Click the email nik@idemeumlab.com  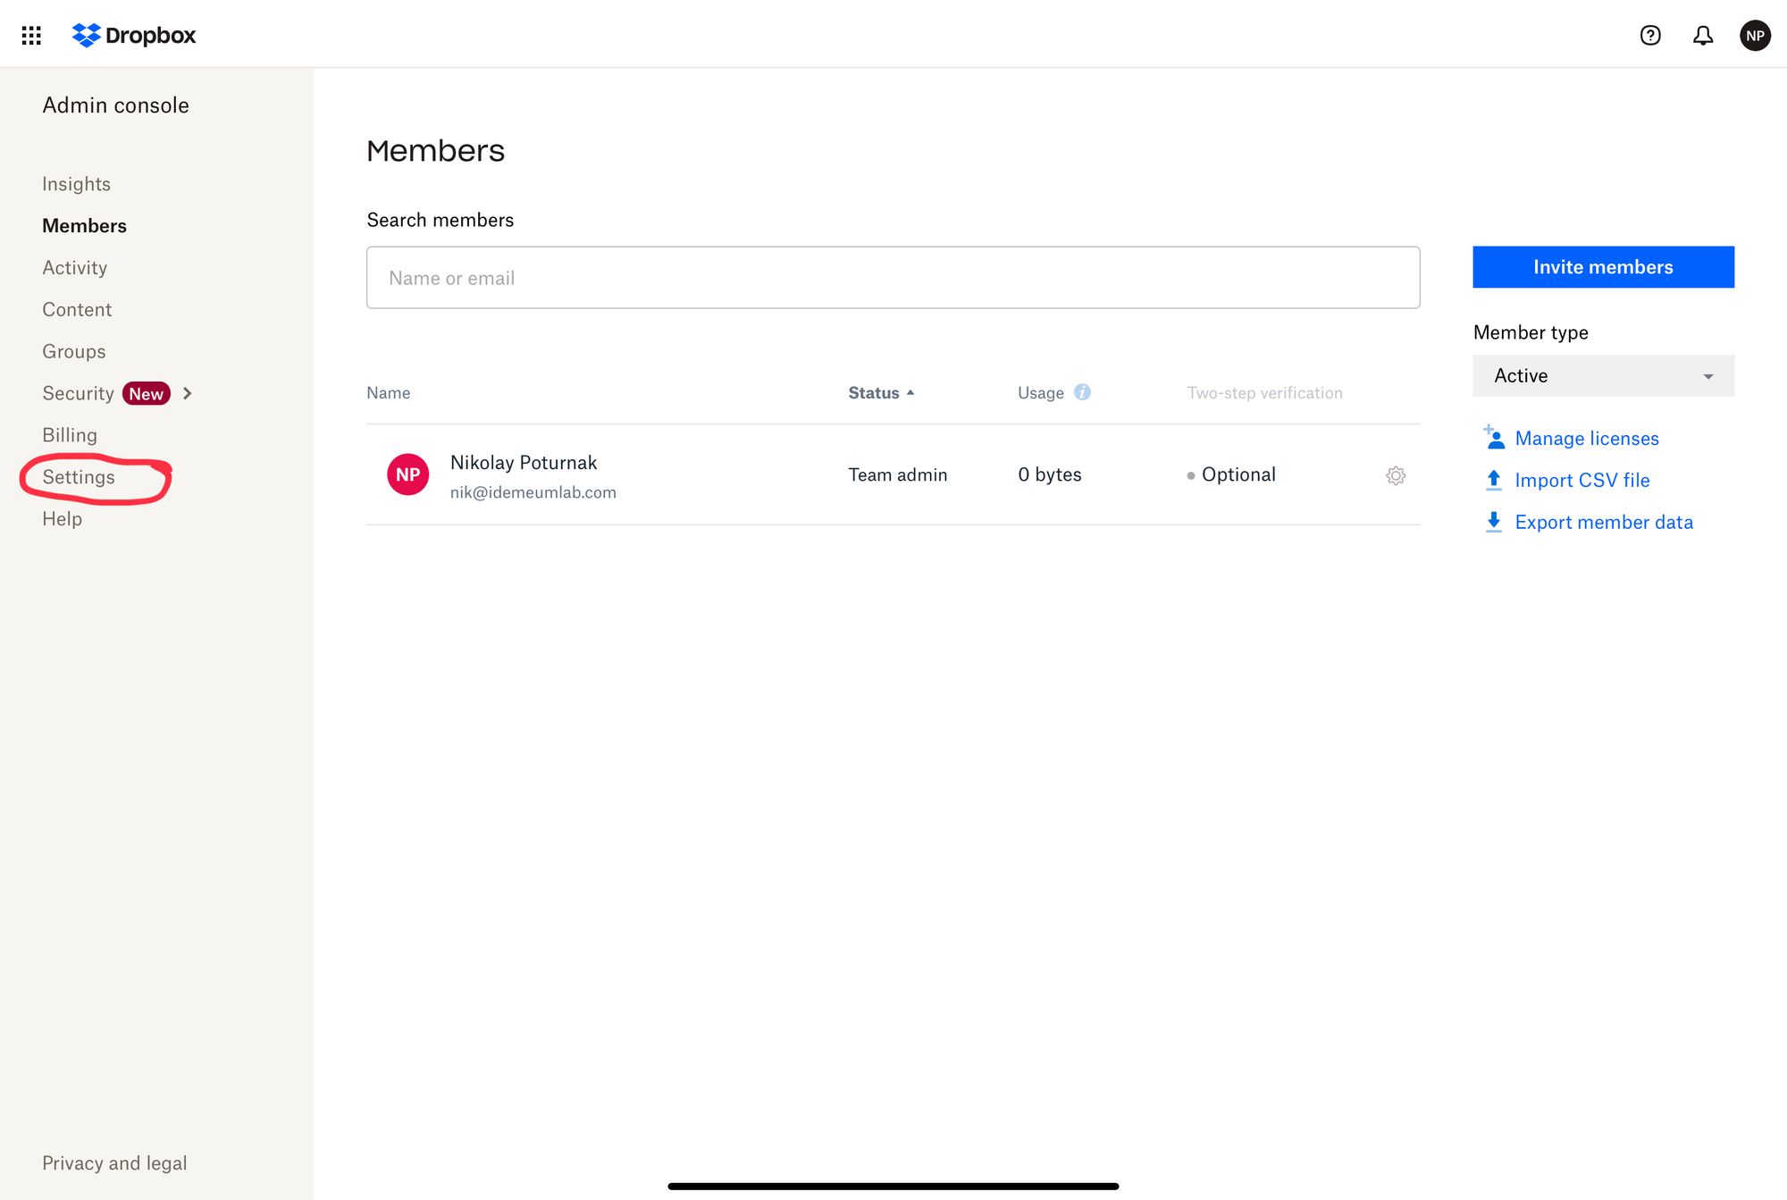(533, 492)
